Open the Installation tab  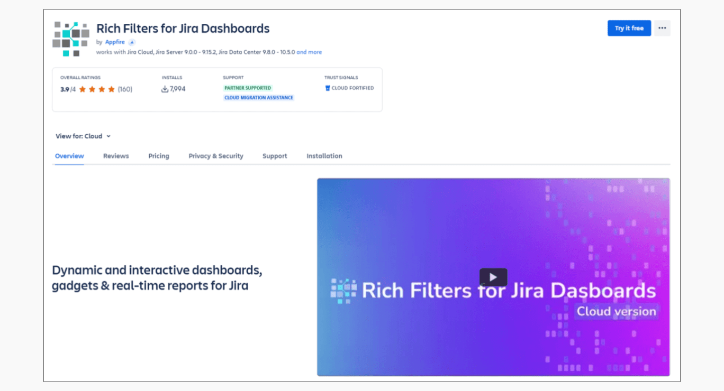[324, 156]
